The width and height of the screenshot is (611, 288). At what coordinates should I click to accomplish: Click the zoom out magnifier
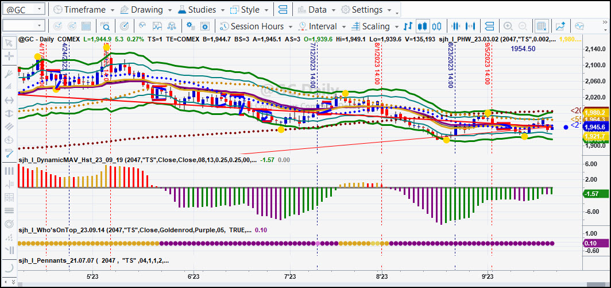pyautogui.click(x=523, y=26)
